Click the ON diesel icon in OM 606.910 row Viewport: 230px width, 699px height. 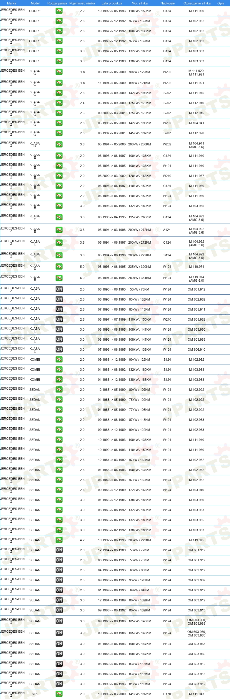pyautogui.click(x=59, y=349)
